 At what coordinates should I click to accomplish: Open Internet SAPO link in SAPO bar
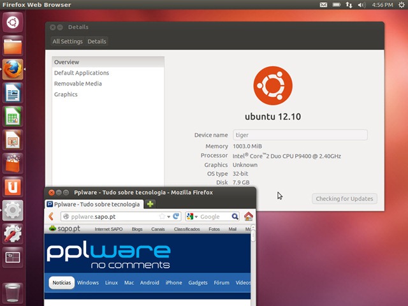108,229
